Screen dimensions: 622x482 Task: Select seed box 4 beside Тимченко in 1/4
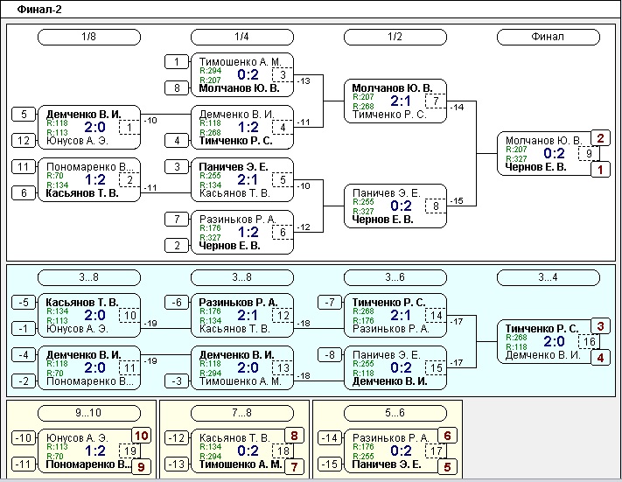pyautogui.click(x=177, y=141)
